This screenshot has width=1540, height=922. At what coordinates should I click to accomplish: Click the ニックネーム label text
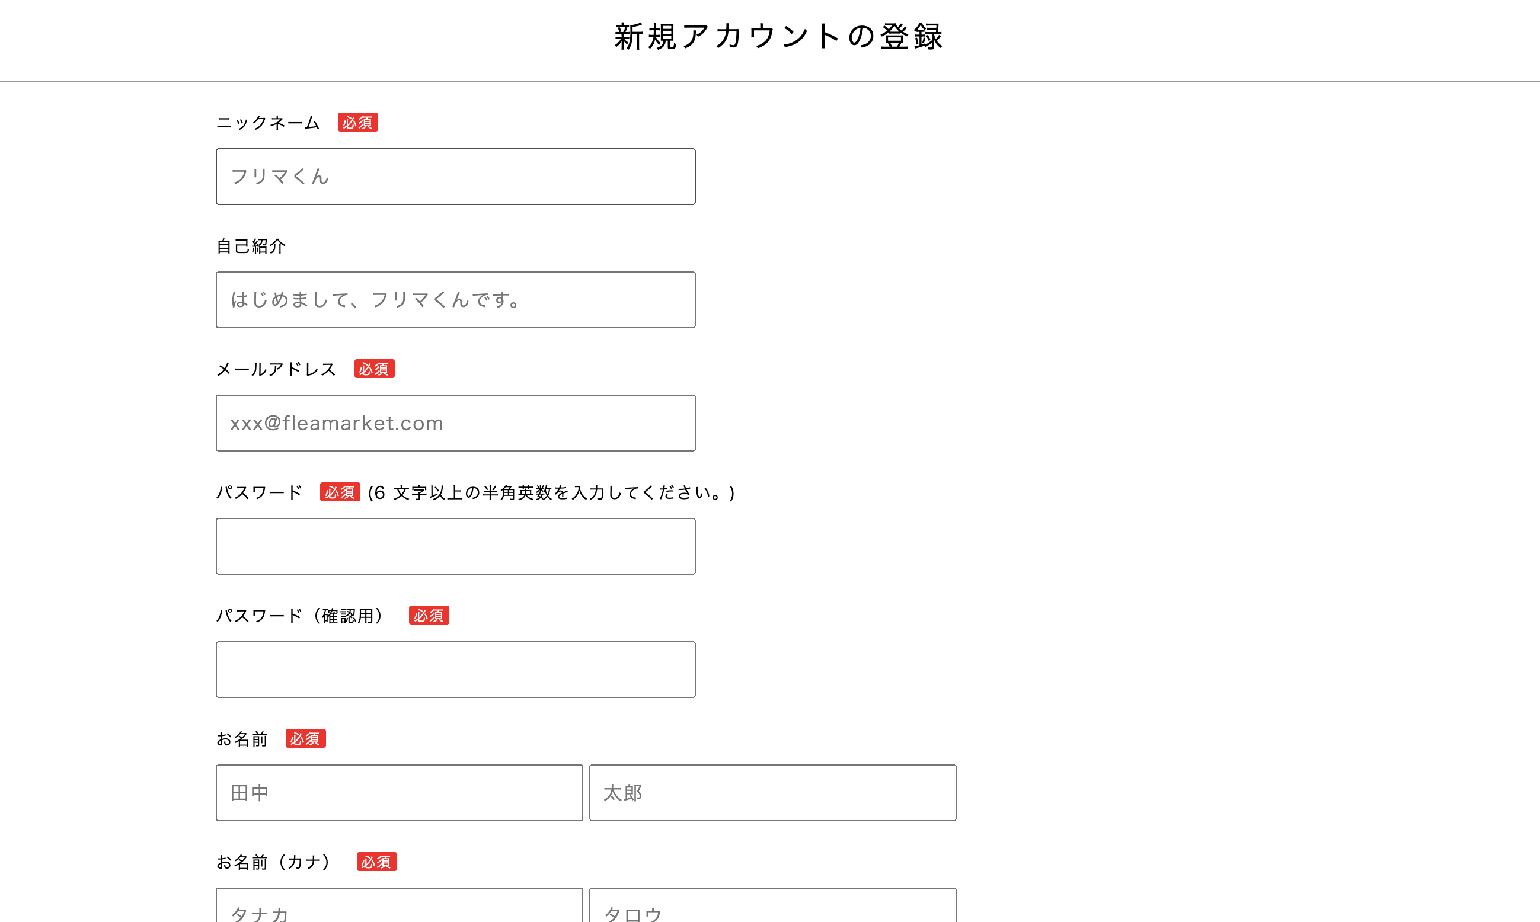[x=268, y=123]
